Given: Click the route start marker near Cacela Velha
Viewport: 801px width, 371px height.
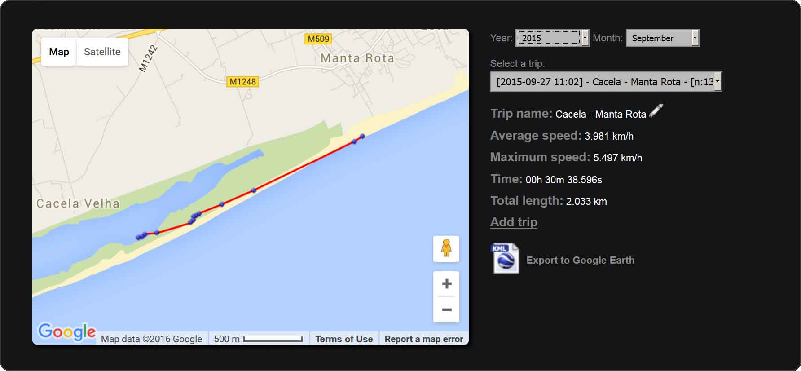Looking at the screenshot, I should [x=139, y=238].
